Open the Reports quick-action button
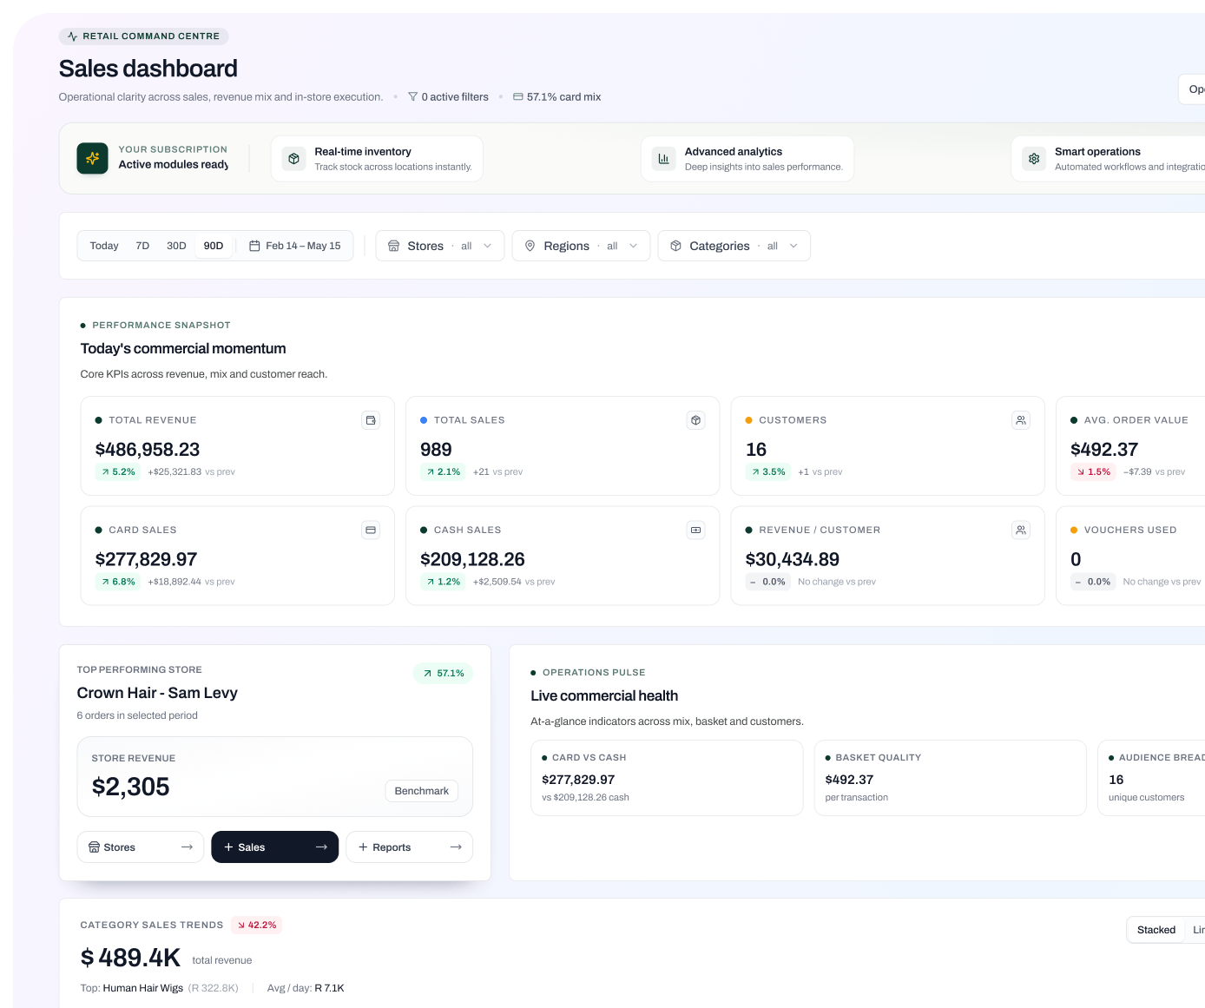1205x1008 pixels. pyautogui.click(x=410, y=847)
